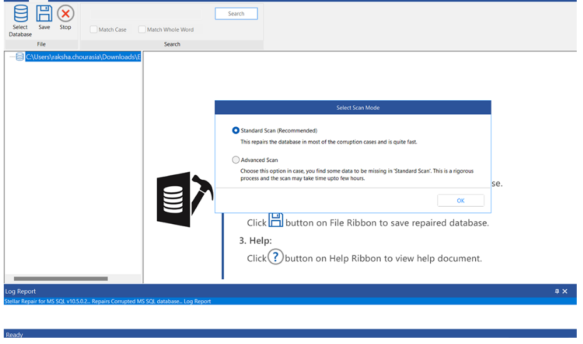This screenshot has height=344, width=583.
Task: Choose Standard Scan (Recommended) radio option
Action: point(235,130)
